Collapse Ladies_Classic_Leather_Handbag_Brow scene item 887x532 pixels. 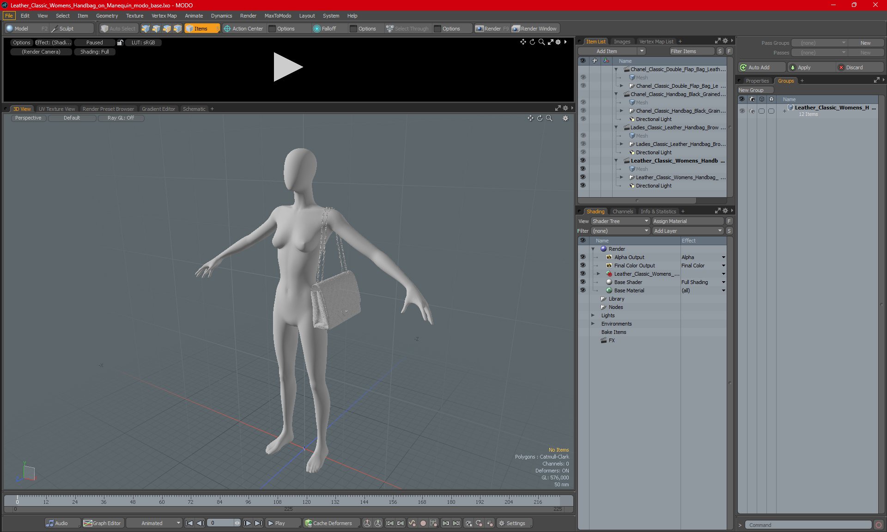click(616, 127)
